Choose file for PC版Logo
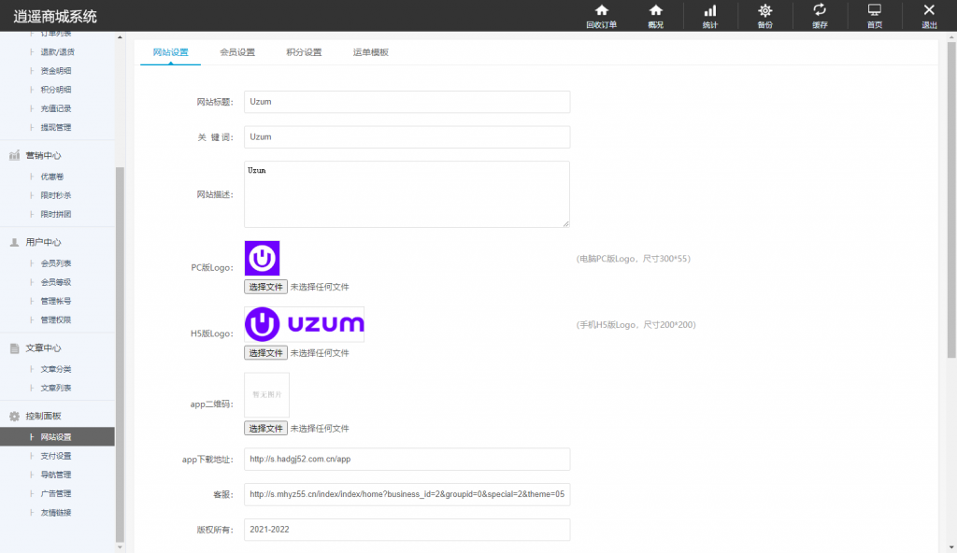Viewport: 957px width, 553px height. [265, 287]
